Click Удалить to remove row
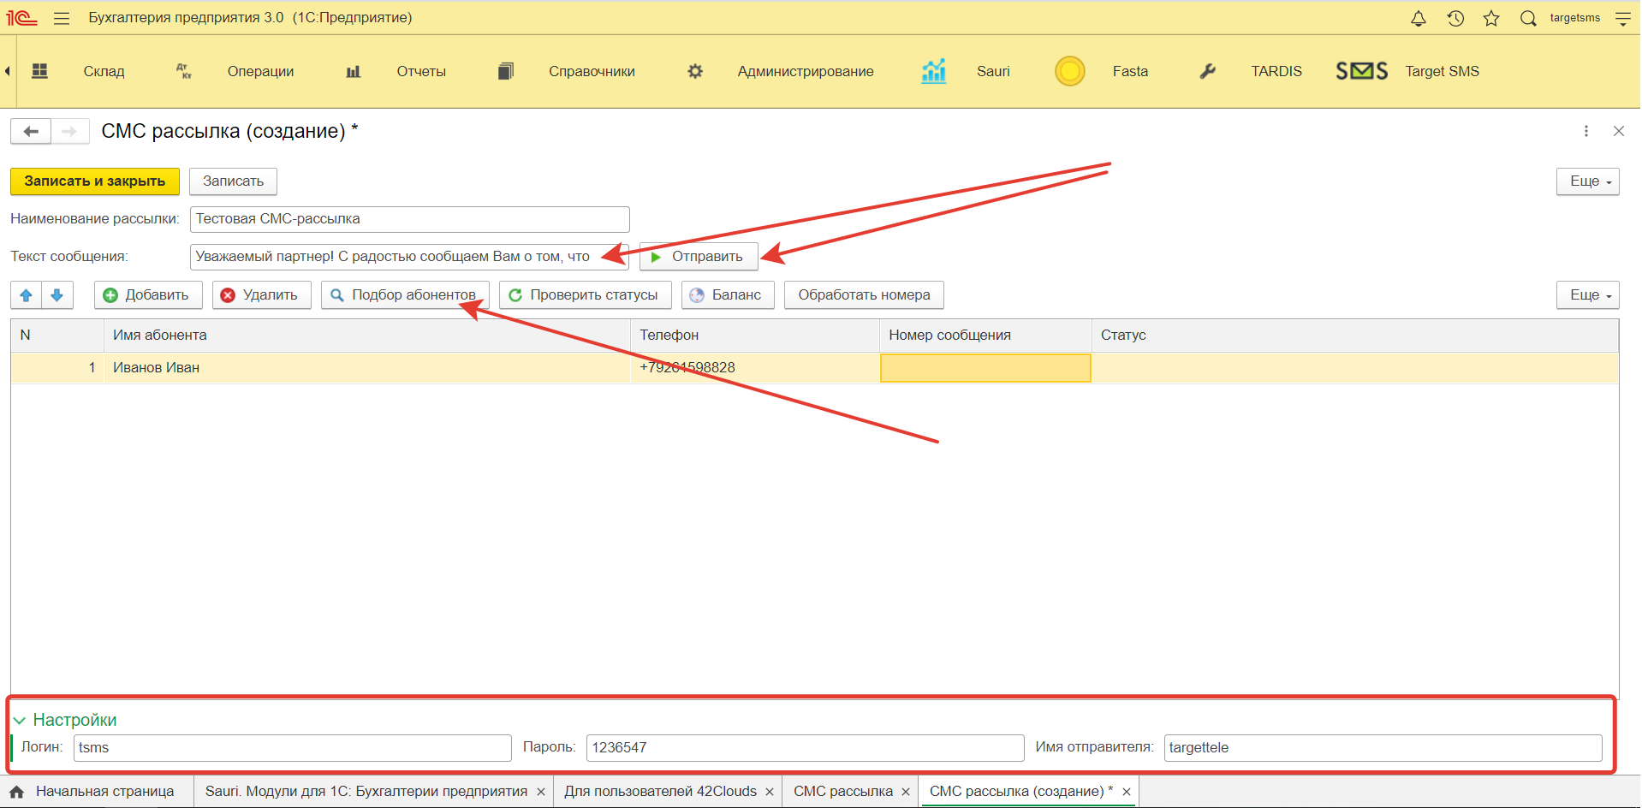Screen dimensions: 1642x808 click(262, 295)
